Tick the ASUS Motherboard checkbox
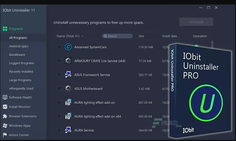Viewport: 236px width, 141px height. click(x=59, y=88)
